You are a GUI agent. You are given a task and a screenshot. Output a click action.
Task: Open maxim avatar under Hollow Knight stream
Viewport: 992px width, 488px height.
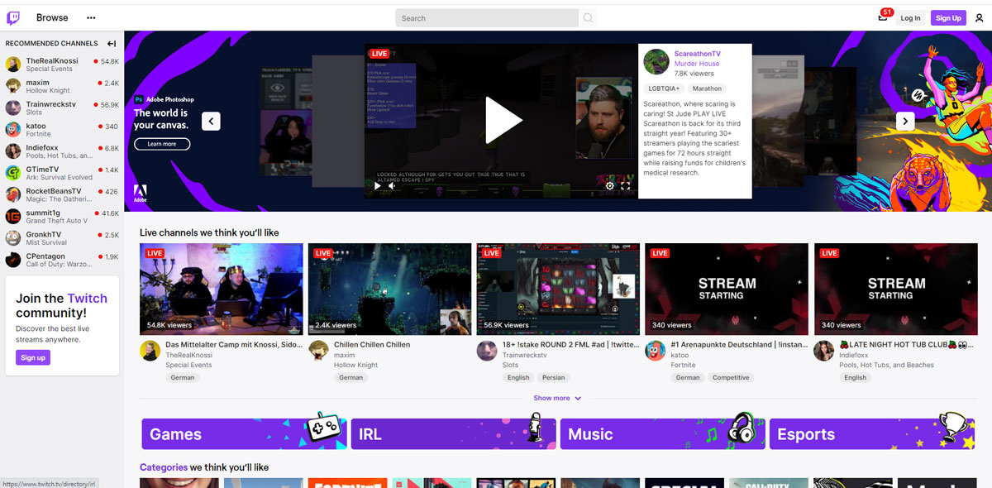(319, 350)
